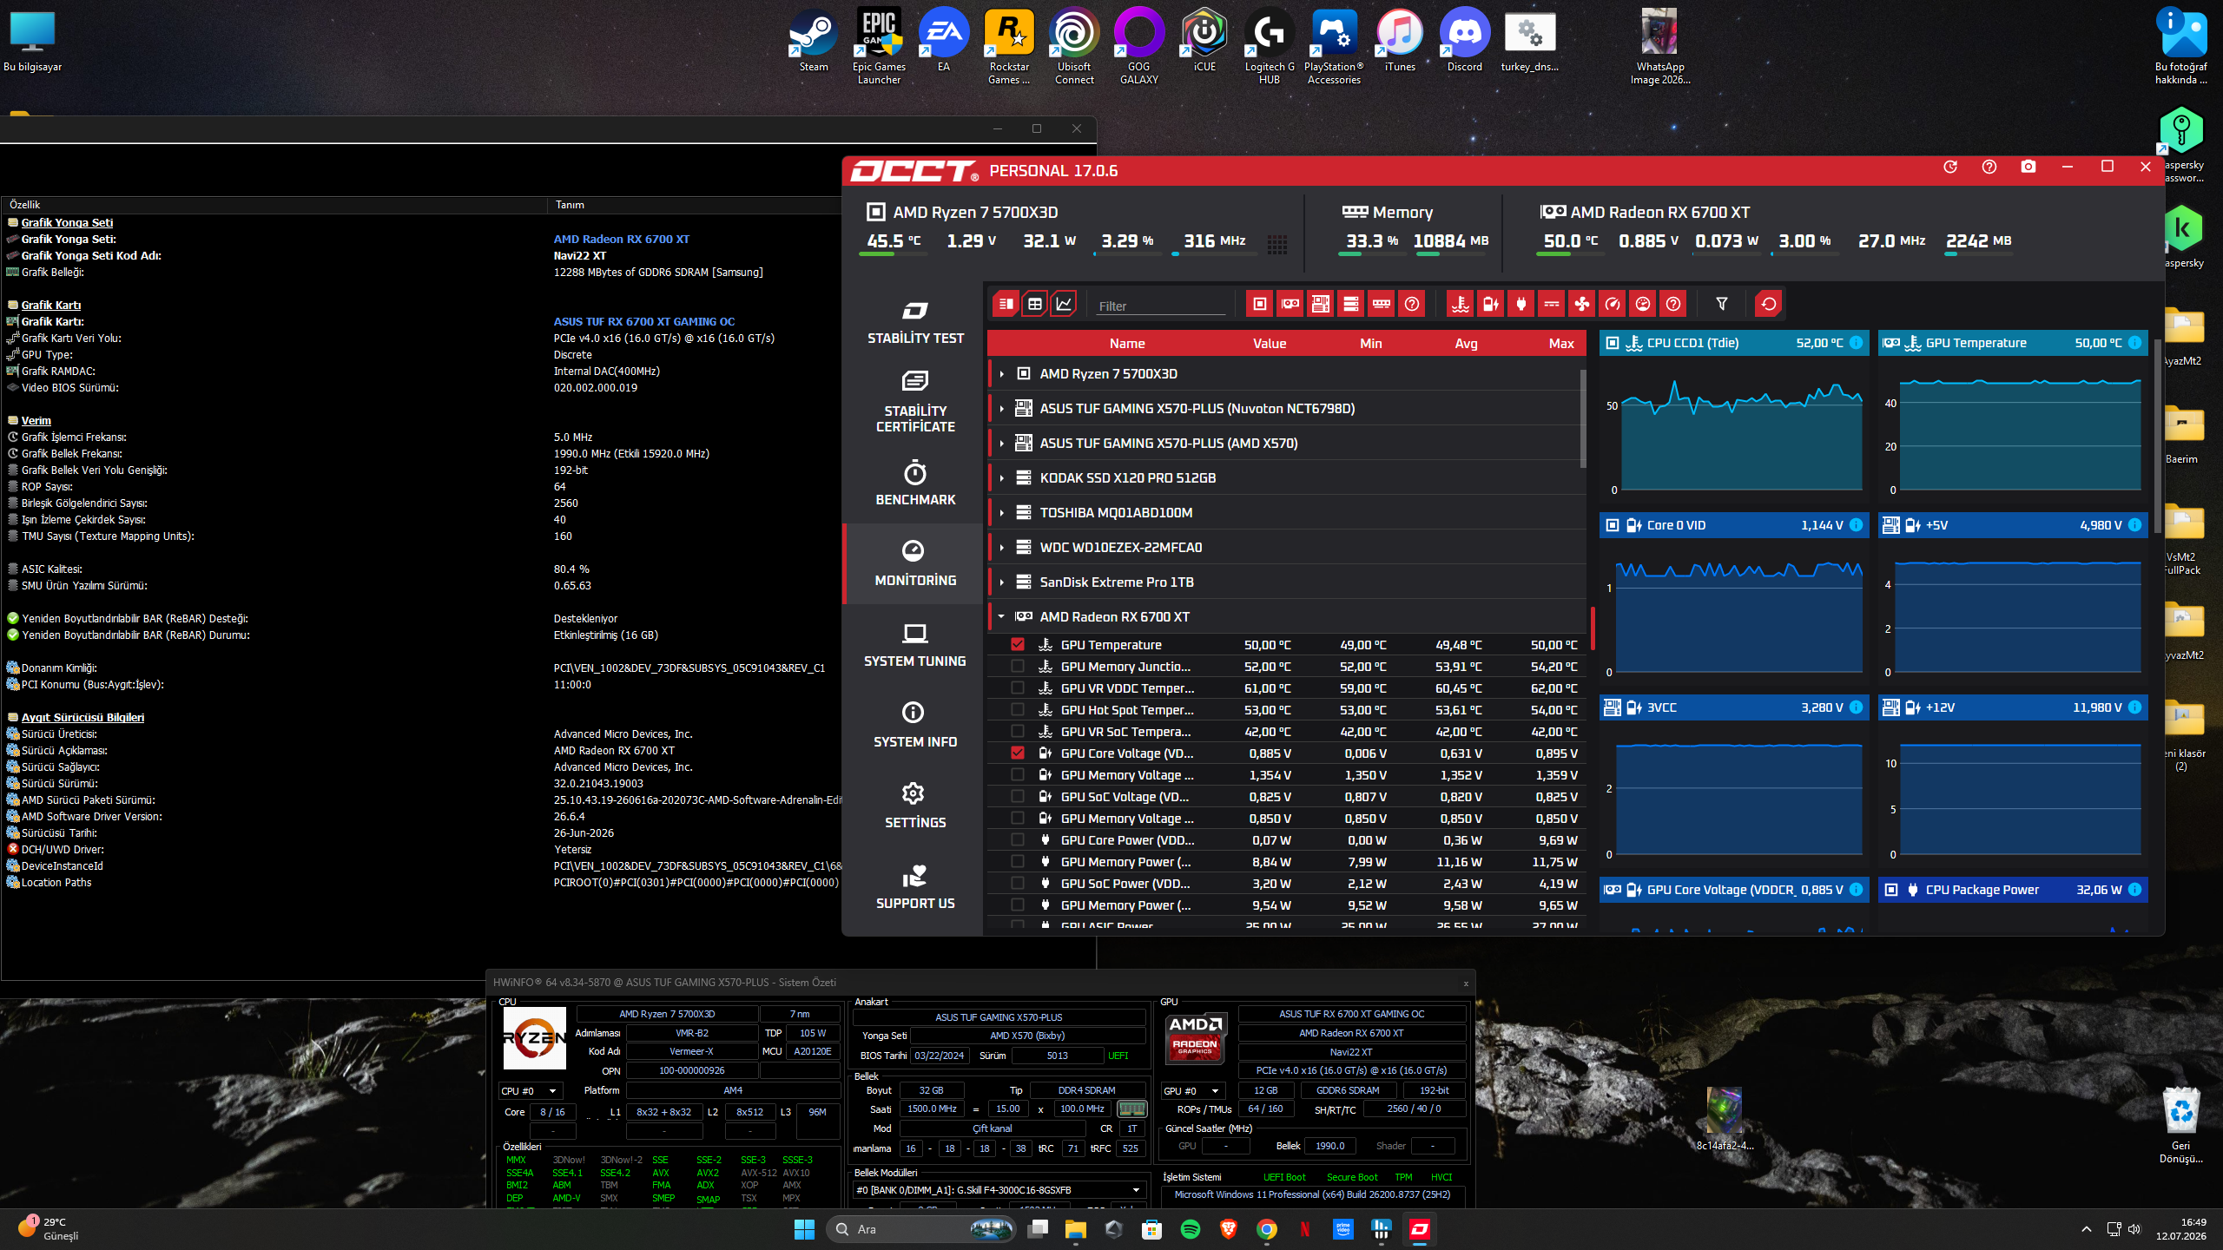The image size is (2223, 1250).
Task: Expand the TOSHIBA MQ01ABD100M group
Action: (x=1002, y=513)
